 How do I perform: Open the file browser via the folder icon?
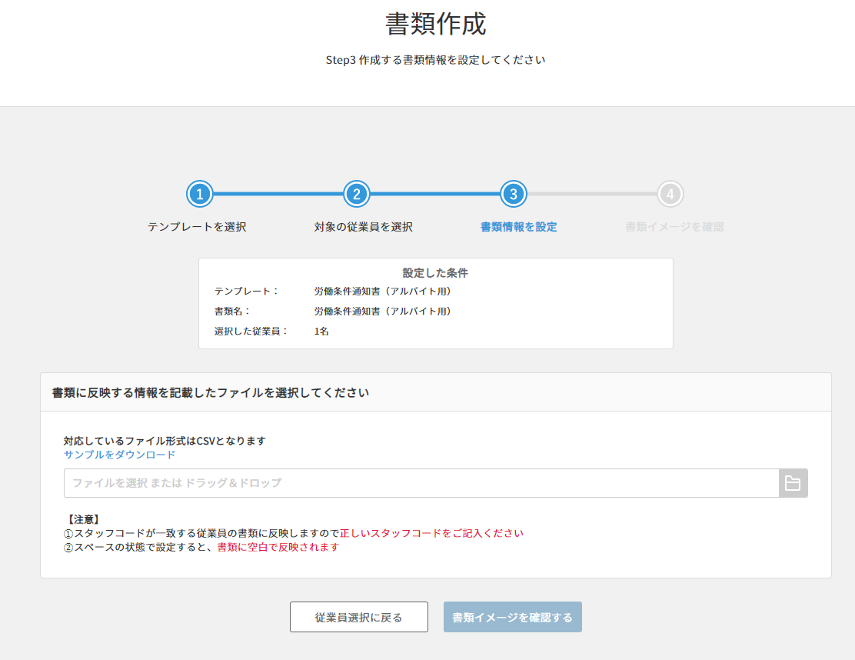click(793, 483)
